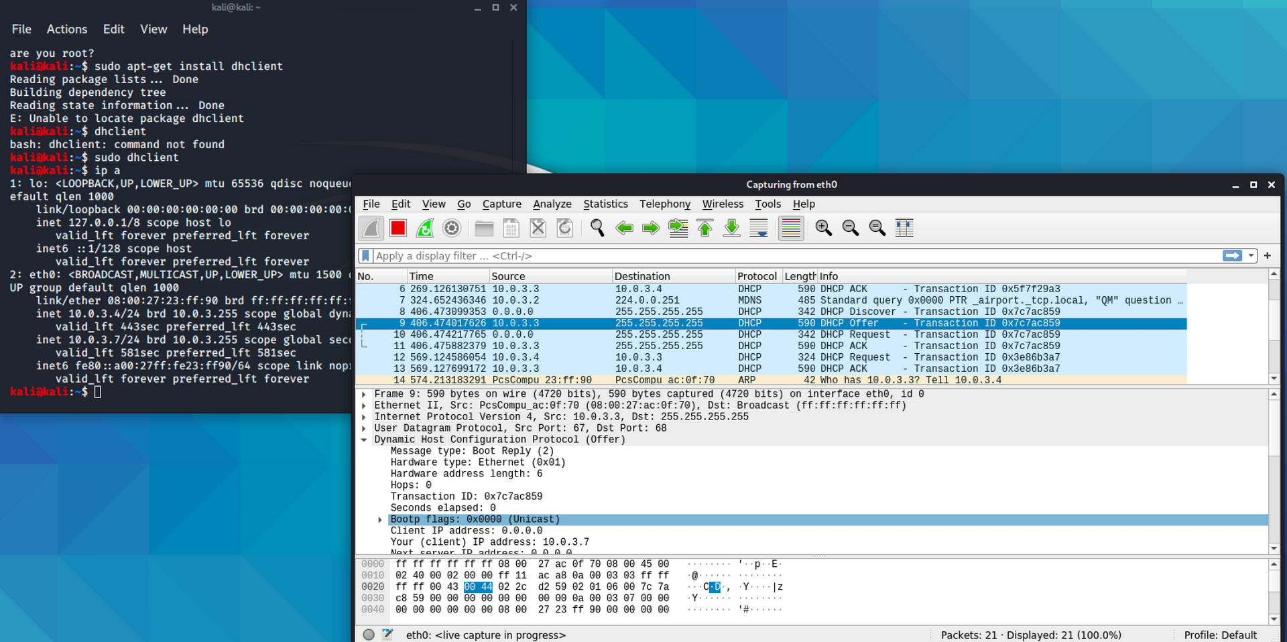Open the Go menu in Wireshark
The height and width of the screenshot is (642, 1287).
coord(464,204)
